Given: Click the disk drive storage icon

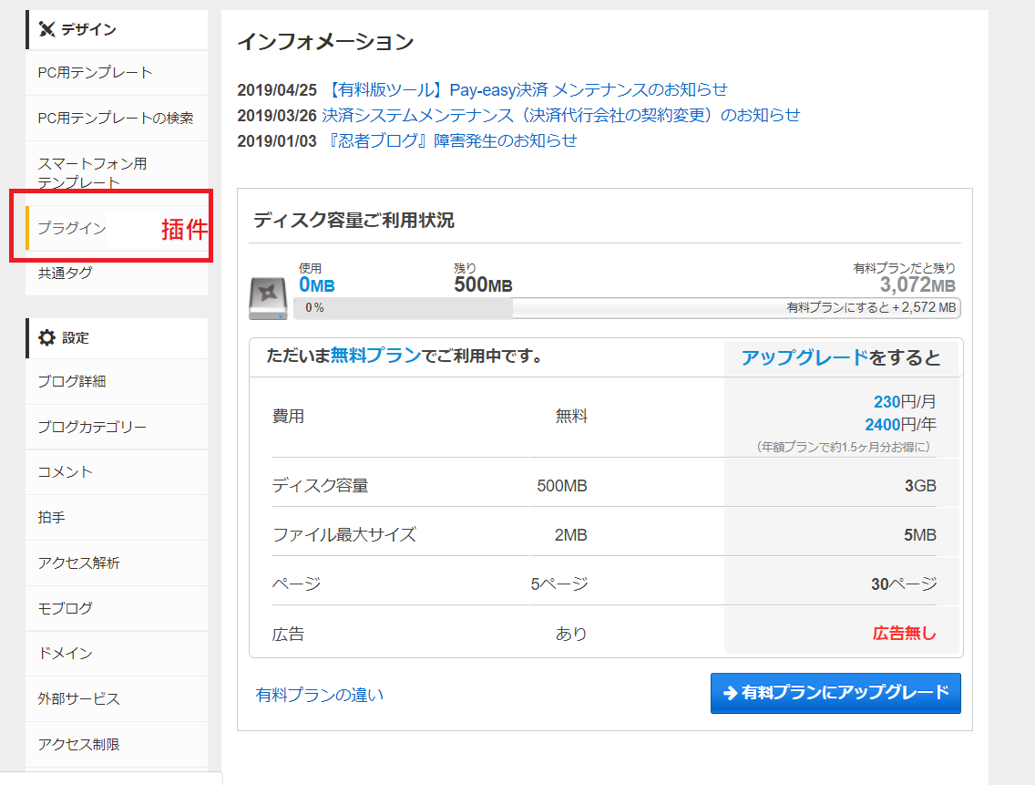Looking at the screenshot, I should (x=269, y=298).
